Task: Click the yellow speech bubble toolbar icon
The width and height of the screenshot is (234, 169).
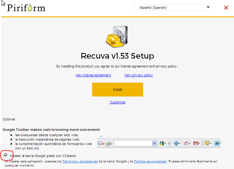Action: 207,143
